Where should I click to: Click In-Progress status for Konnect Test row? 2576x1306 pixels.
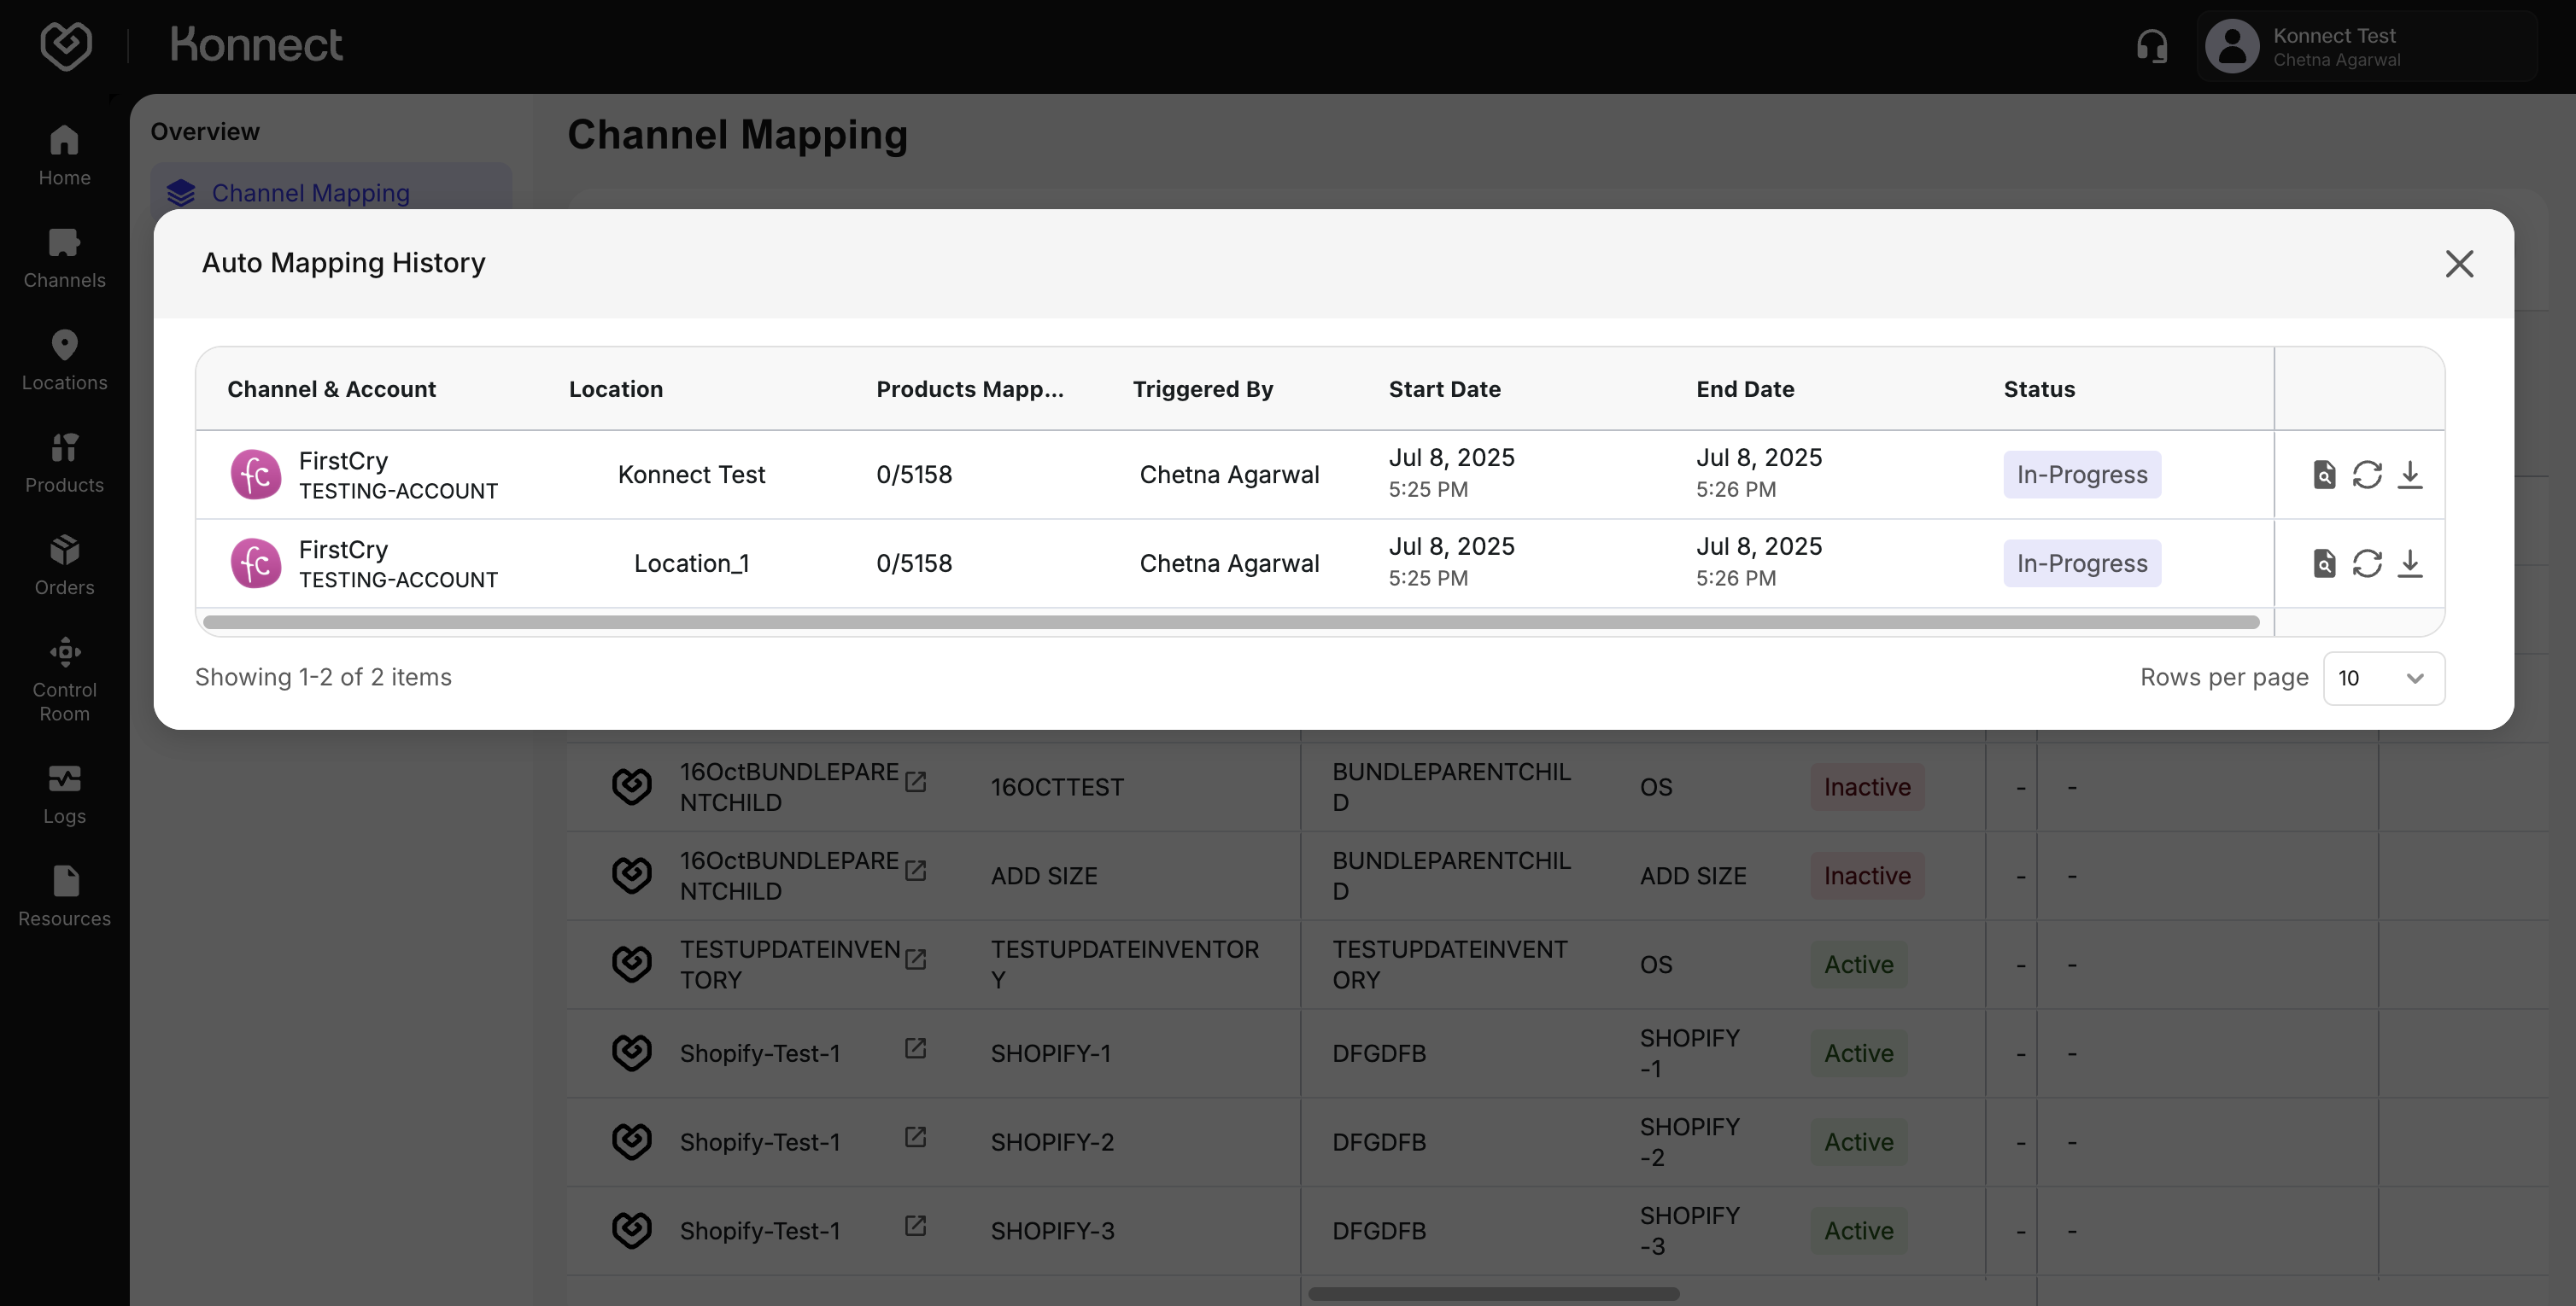click(2082, 475)
